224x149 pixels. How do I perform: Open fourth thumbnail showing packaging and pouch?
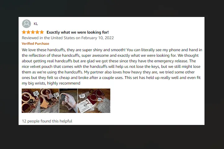point(94,101)
